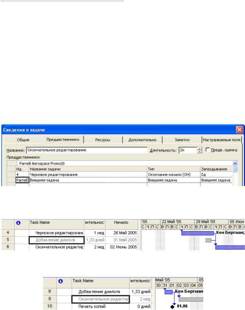The image size is (245, 310).
Task: Select the Ид. cell containing 4
Action: click(x=22, y=175)
